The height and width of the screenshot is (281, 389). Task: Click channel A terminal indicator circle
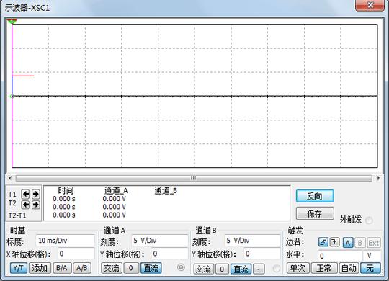(x=181, y=267)
